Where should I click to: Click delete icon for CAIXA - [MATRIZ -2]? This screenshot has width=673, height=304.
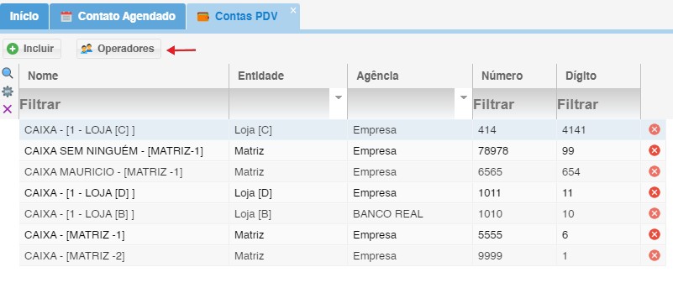click(655, 255)
